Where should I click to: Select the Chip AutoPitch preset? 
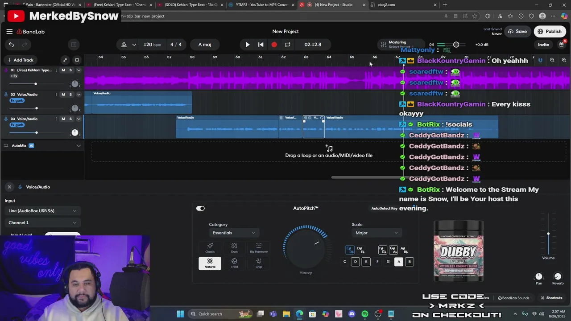click(259, 263)
